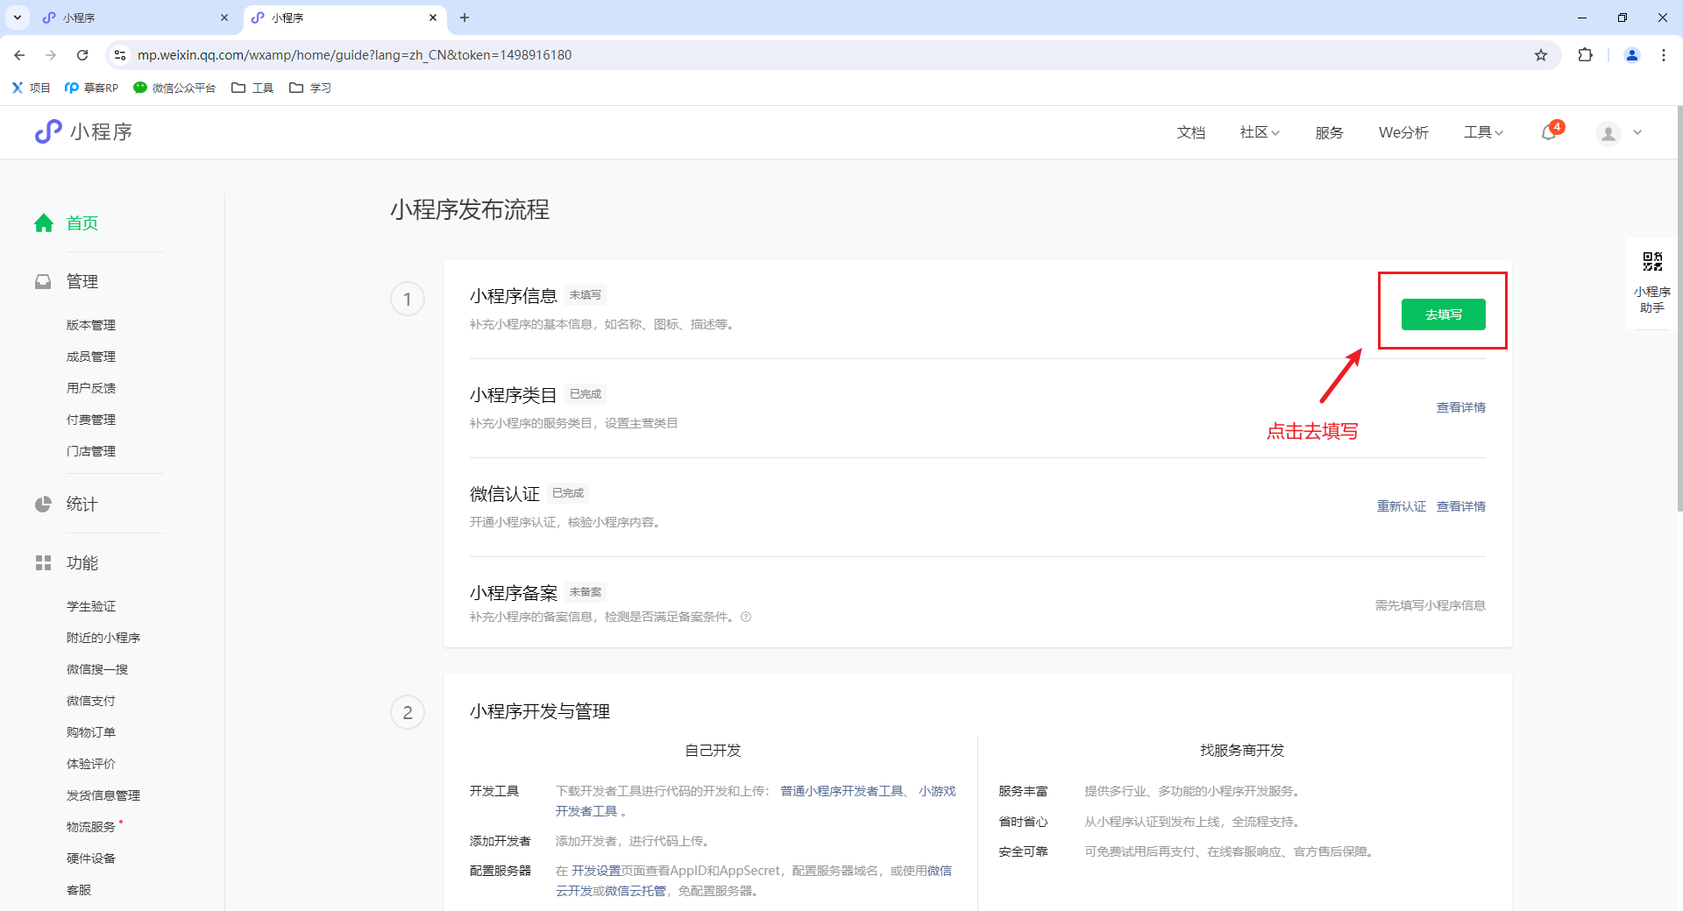The height and width of the screenshot is (911, 1683).
Task: Open the 摹客RP bookmark
Action: (91, 88)
